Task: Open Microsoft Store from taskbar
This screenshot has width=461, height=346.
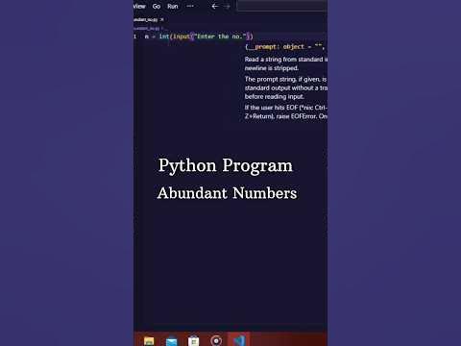Action: [x=193, y=341]
